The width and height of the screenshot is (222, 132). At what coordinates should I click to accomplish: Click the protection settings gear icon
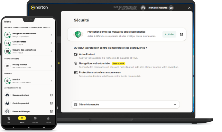coord(181,34)
